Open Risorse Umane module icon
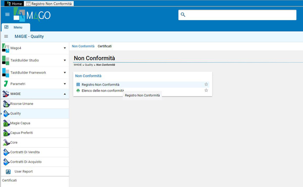Viewport: 303px width, 187px height. click(6, 104)
